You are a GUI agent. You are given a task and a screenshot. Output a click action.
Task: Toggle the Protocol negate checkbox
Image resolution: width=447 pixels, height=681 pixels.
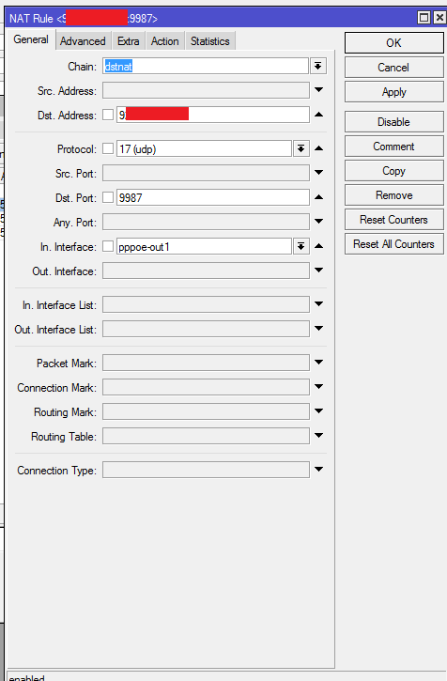108,149
